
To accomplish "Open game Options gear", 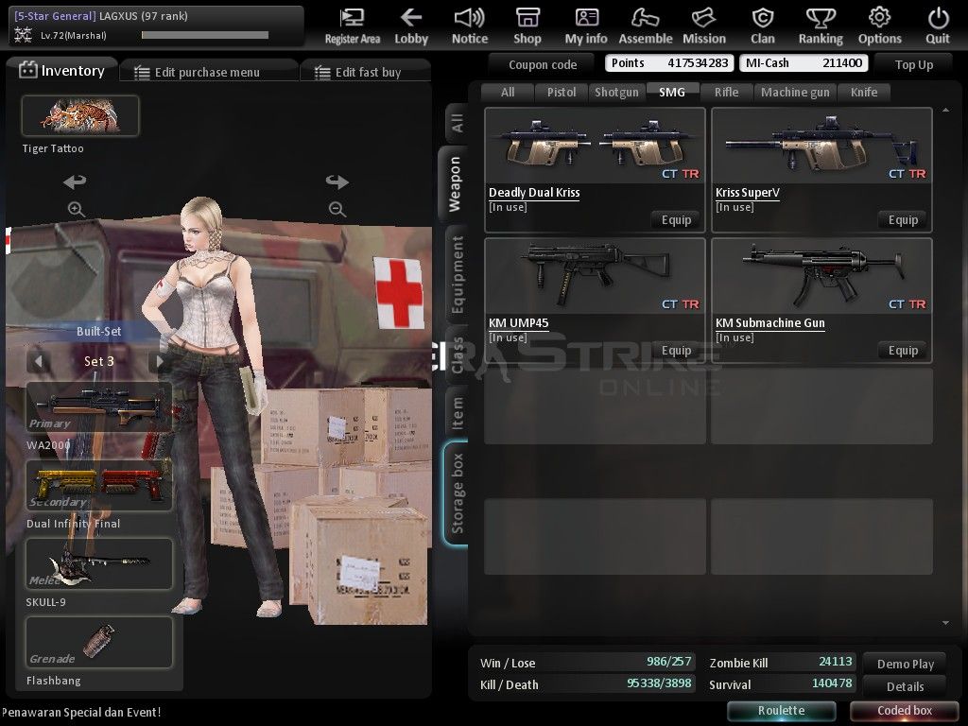I will [880, 26].
